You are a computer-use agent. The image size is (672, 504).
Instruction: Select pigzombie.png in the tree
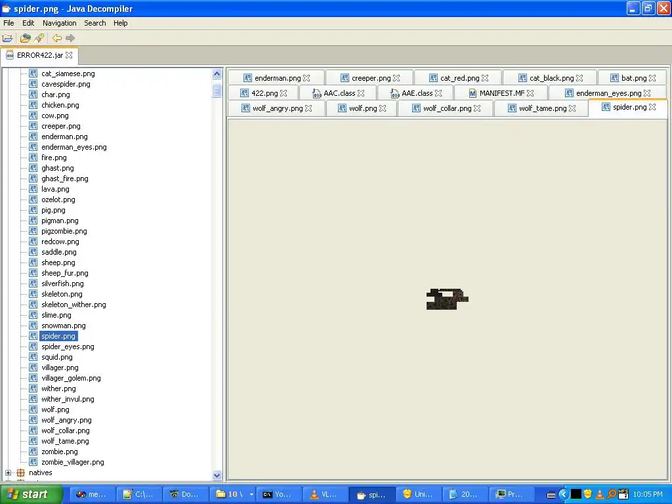64,231
